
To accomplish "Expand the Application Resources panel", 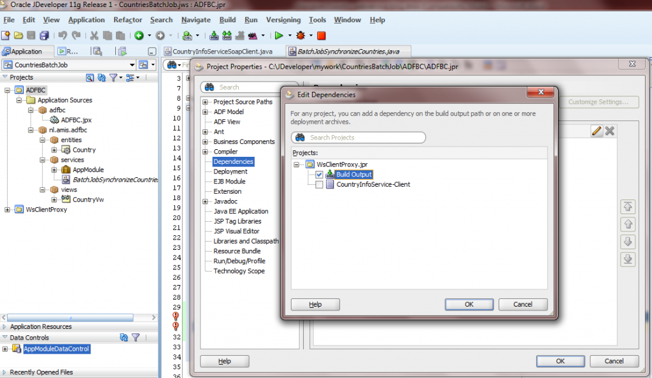I will (x=4, y=327).
